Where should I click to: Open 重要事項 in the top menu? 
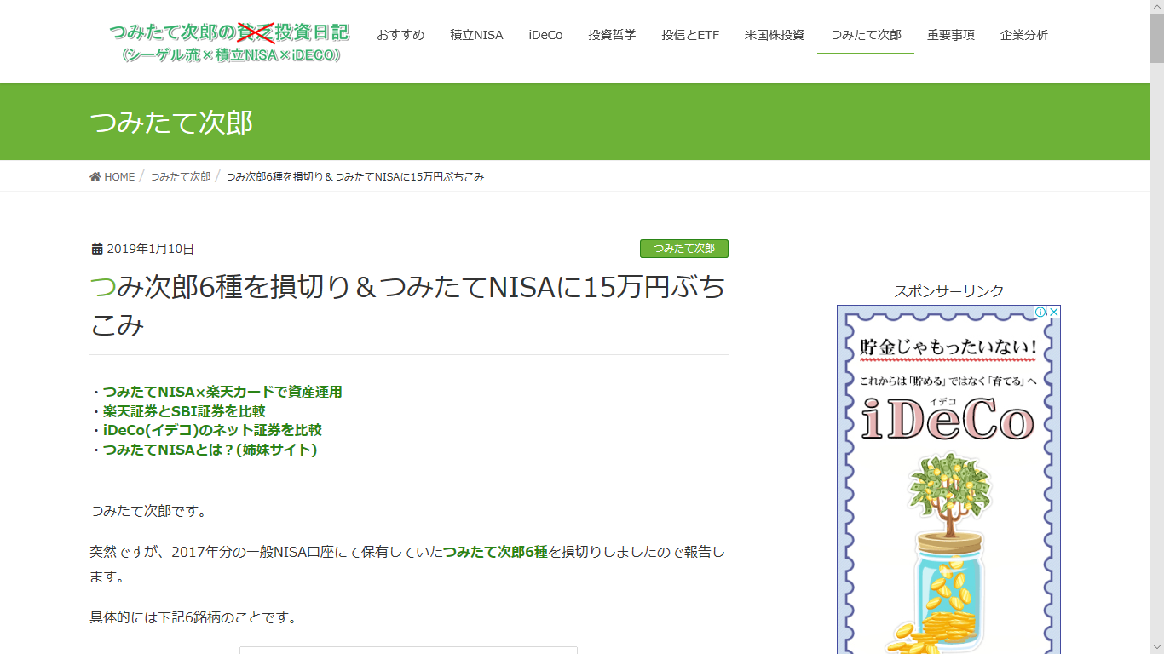coord(951,35)
